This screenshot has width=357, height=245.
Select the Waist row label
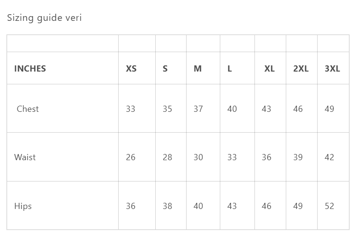[x=25, y=157]
